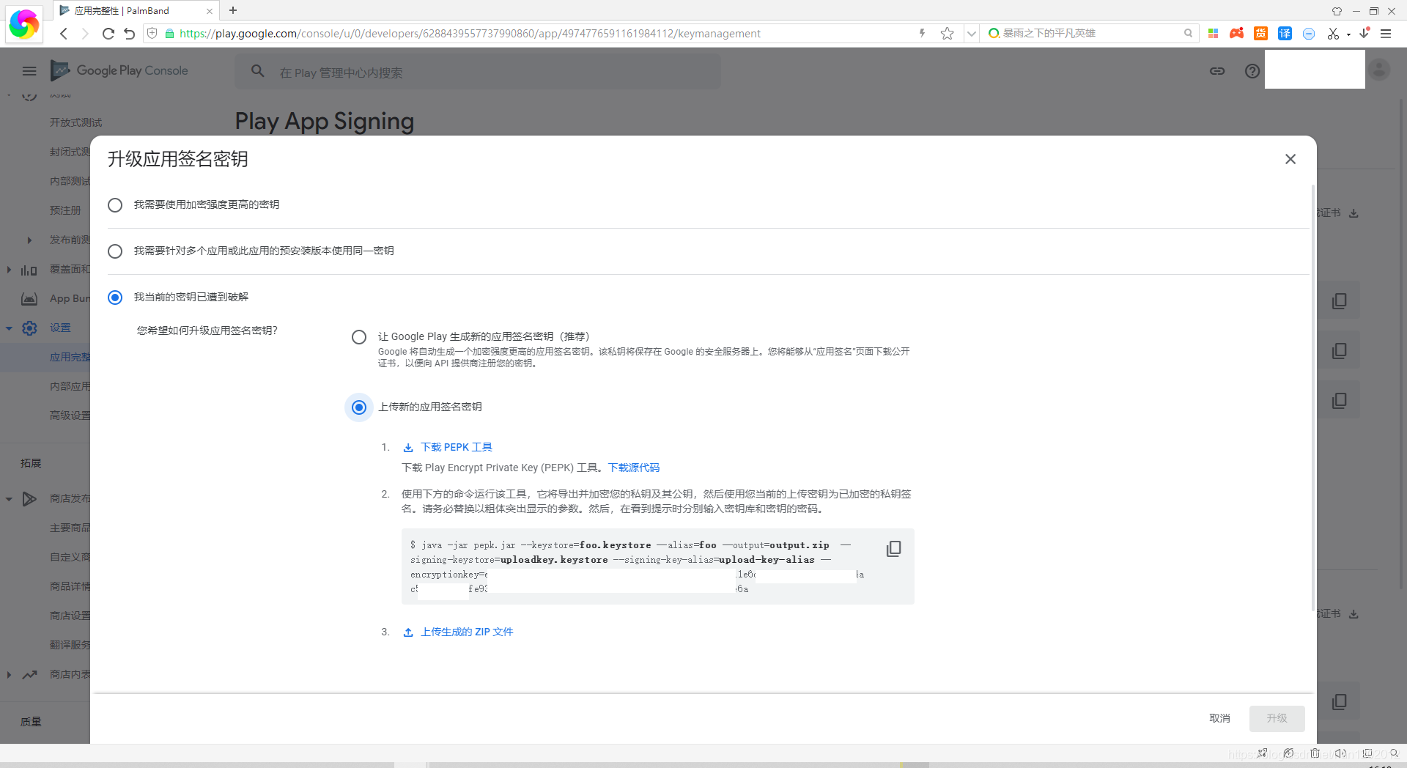Open the address bar dropdown arrow
Viewport: 1407px width, 768px height.
point(972,34)
